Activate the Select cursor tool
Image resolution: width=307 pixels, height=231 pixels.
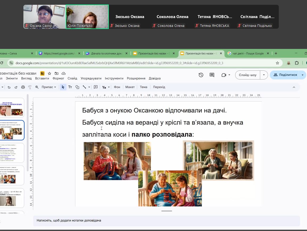point(63,87)
